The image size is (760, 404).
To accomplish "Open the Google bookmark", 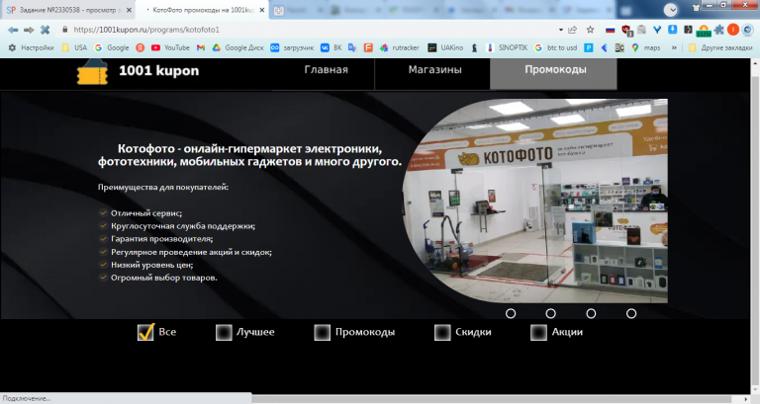I will click(x=112, y=47).
